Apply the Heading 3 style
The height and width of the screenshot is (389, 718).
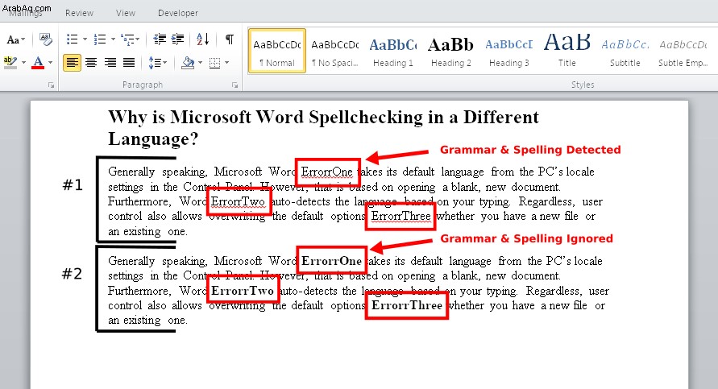click(x=508, y=52)
